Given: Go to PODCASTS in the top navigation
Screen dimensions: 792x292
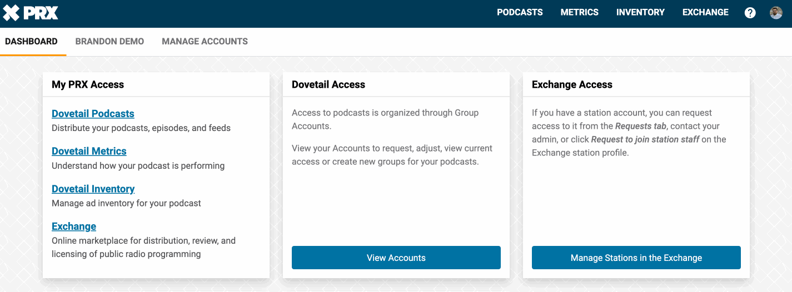Looking at the screenshot, I should tap(520, 12).
